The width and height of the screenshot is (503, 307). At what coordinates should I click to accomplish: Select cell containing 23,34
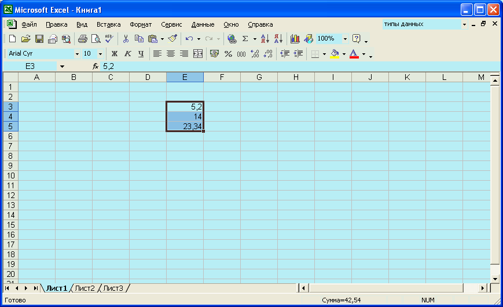coord(185,126)
